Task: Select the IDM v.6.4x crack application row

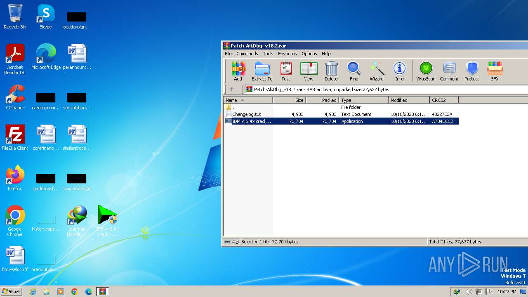Action: [341, 121]
